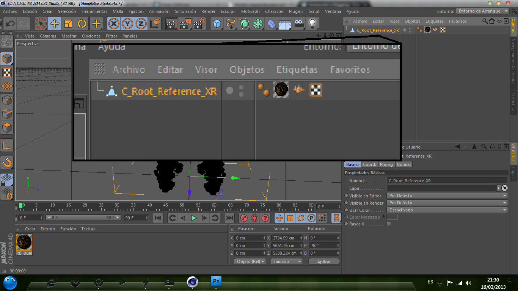
Task: Click the Aplicar button
Action: click(324, 261)
